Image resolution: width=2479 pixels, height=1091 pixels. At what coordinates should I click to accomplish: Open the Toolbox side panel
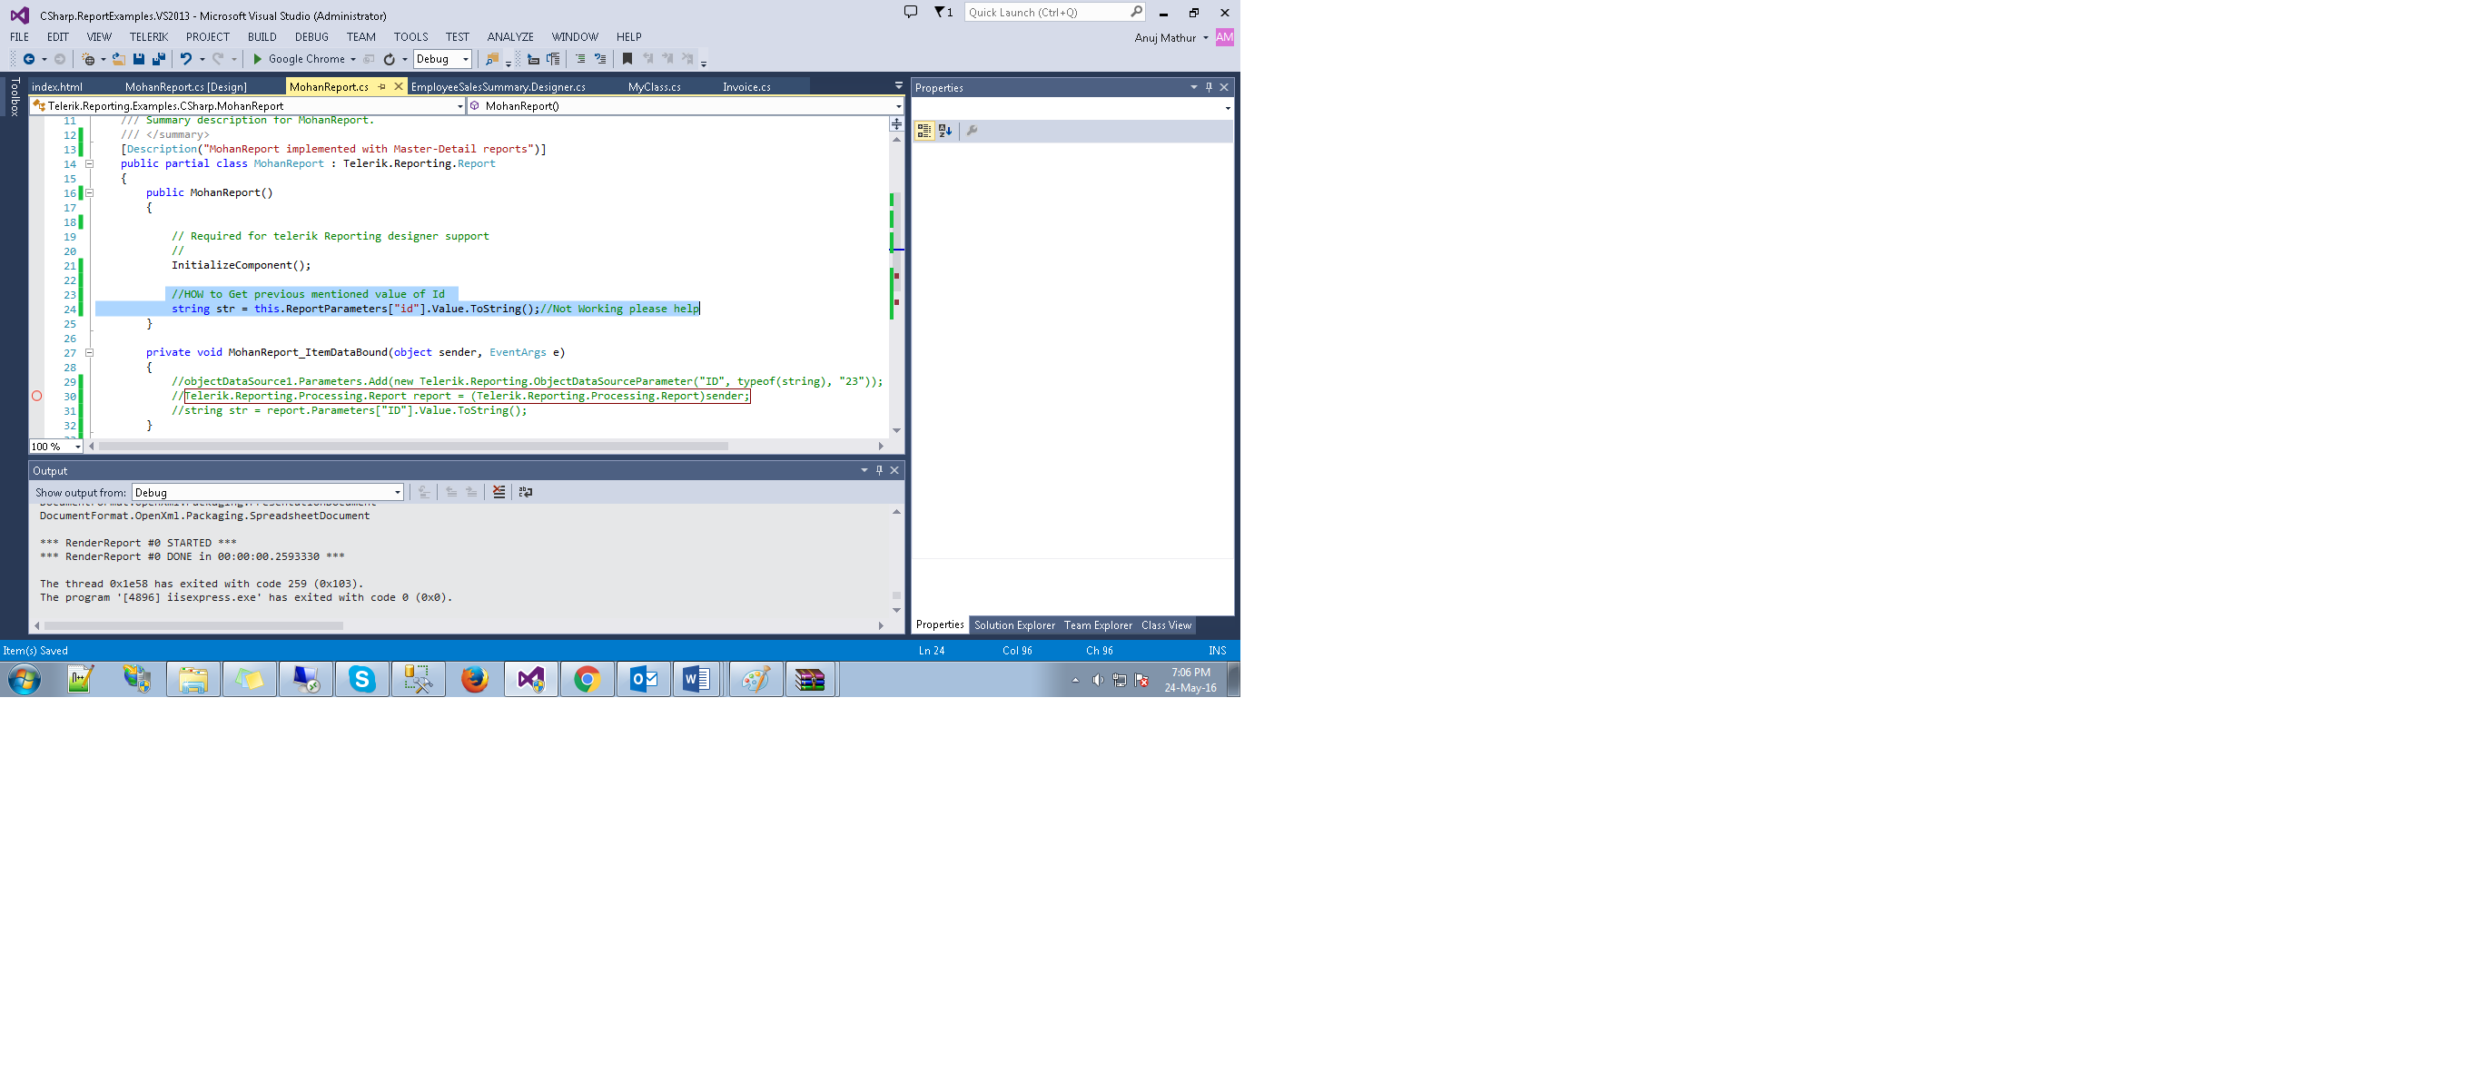[15, 97]
